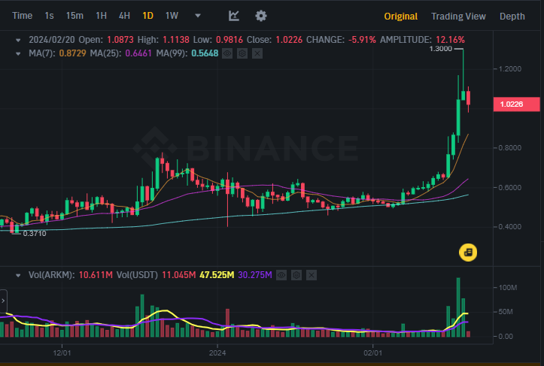The image size is (544, 366).
Task: Click the 1.0226 current price label
Action: tap(517, 104)
